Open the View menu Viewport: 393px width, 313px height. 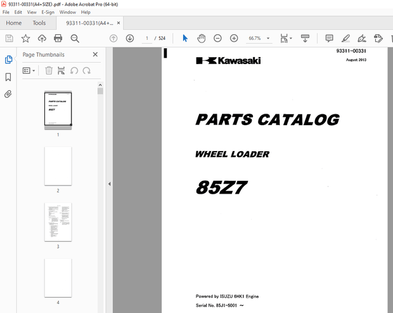[32, 12]
